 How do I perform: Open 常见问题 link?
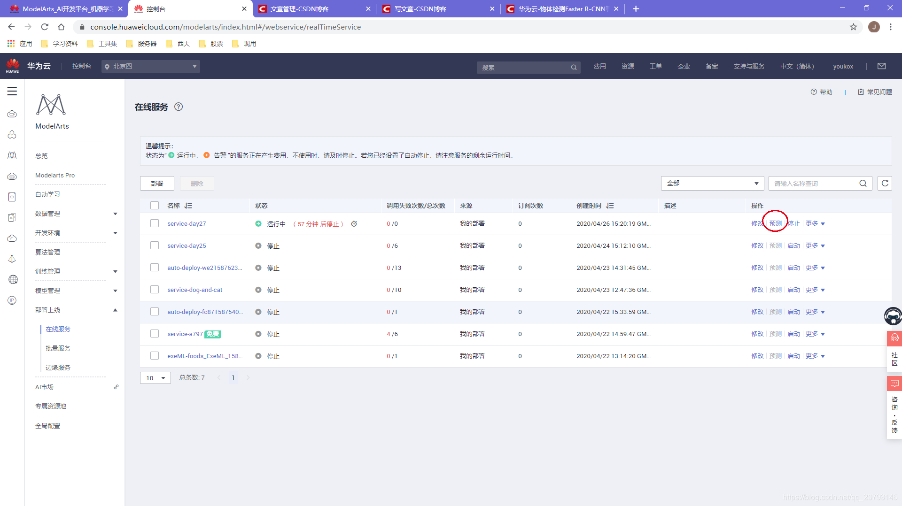click(x=875, y=92)
